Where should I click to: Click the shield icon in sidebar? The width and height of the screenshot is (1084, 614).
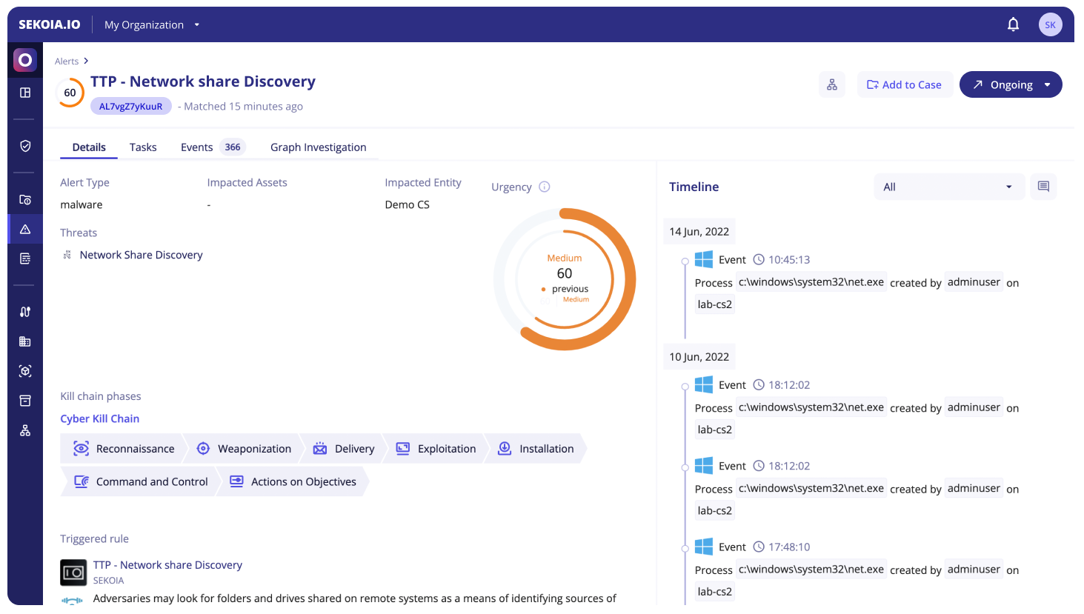coord(25,146)
